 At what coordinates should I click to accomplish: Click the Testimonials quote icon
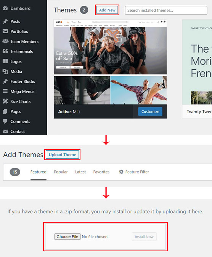click(5, 51)
